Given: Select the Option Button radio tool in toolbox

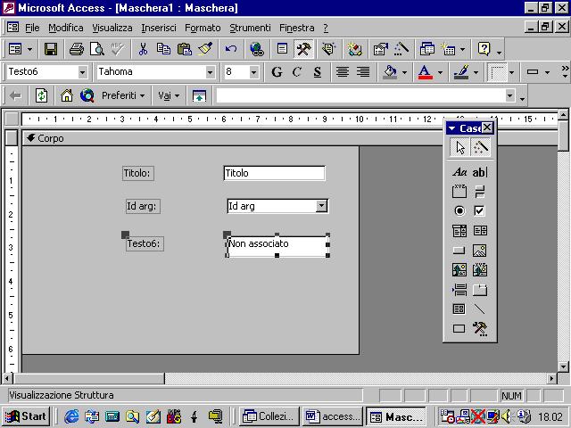Looking at the screenshot, I should 459,210.
